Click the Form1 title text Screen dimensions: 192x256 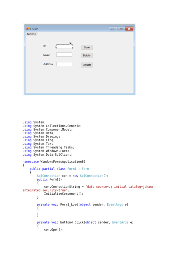click(x=34, y=29)
